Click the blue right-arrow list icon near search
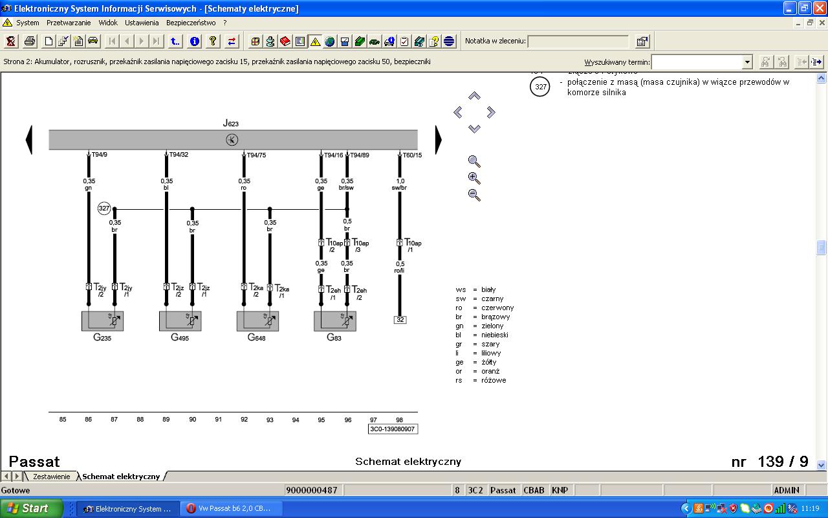This screenshot has height=518, width=828. tap(816, 62)
